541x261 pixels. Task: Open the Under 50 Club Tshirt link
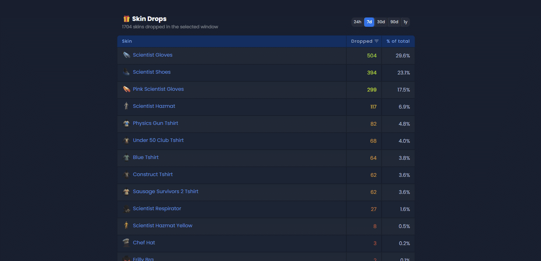point(158,140)
